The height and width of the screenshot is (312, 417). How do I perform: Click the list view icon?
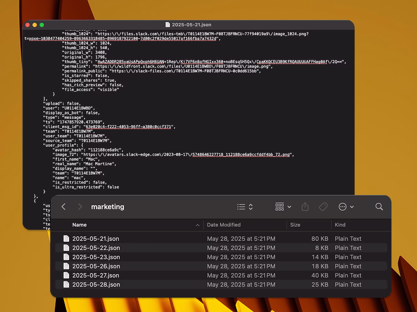tap(242, 207)
